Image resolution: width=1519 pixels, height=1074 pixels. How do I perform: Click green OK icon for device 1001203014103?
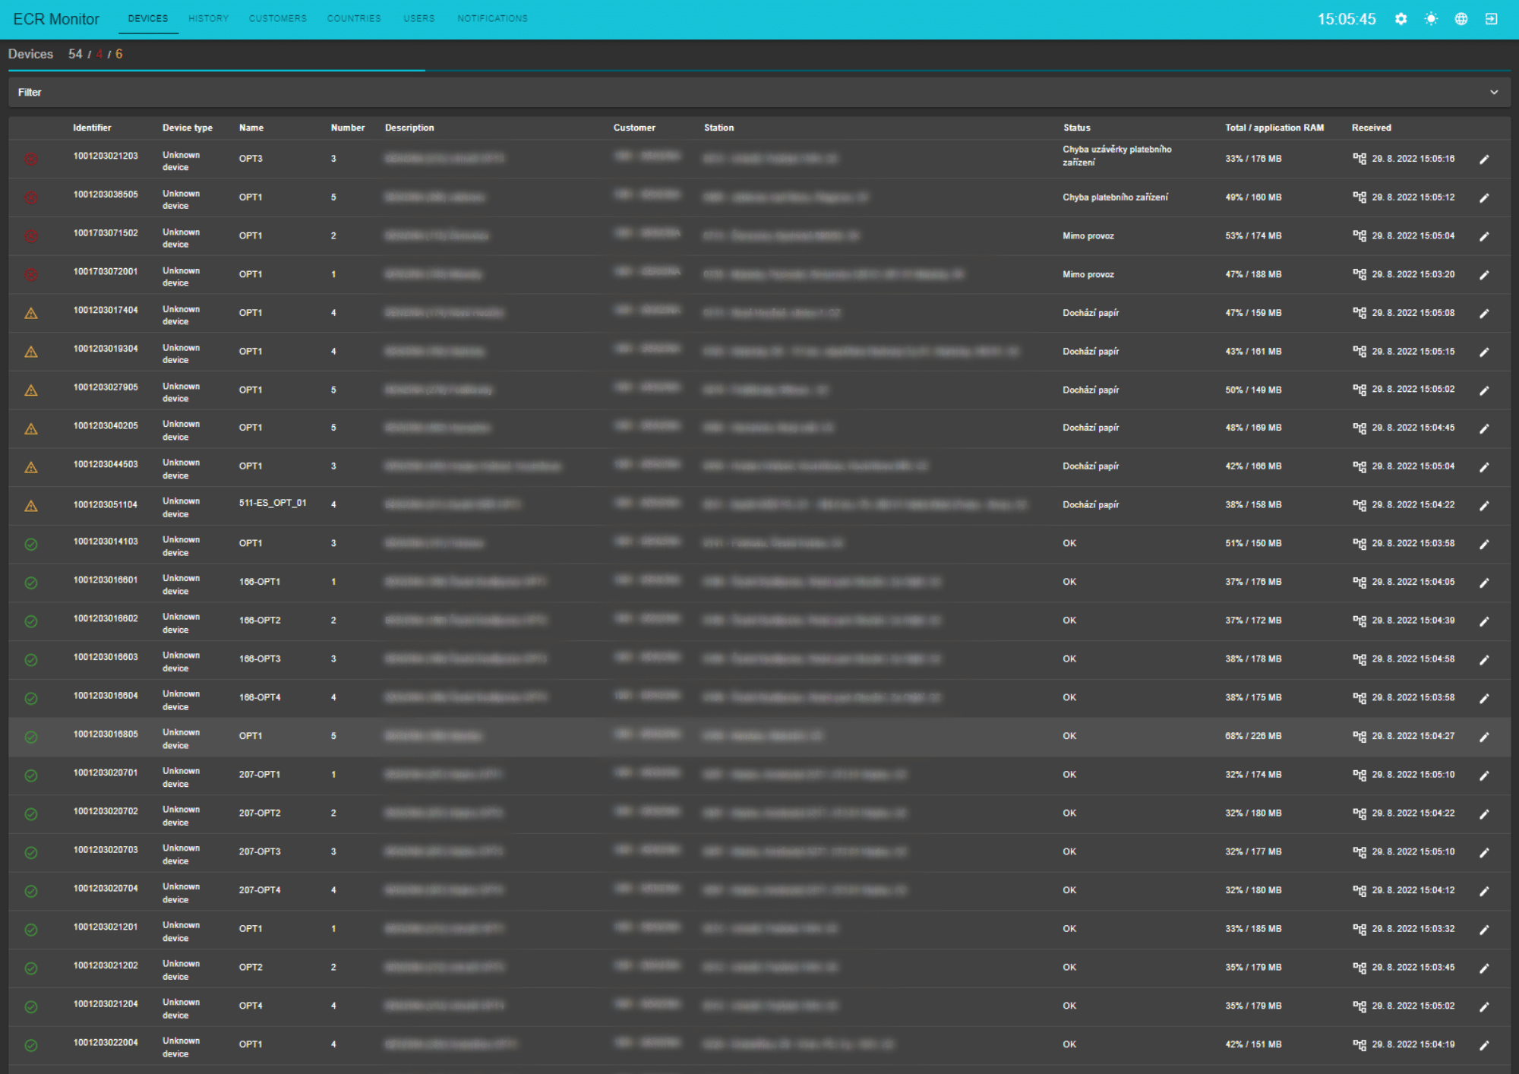pos(31,544)
